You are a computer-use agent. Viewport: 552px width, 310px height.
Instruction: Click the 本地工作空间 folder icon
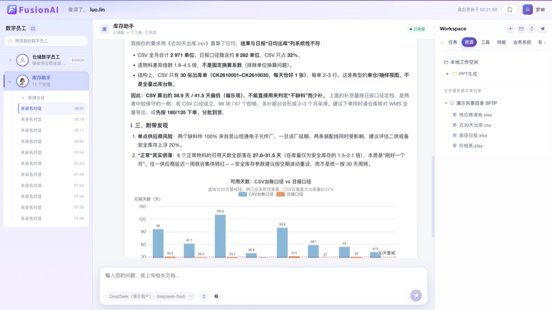(x=446, y=62)
